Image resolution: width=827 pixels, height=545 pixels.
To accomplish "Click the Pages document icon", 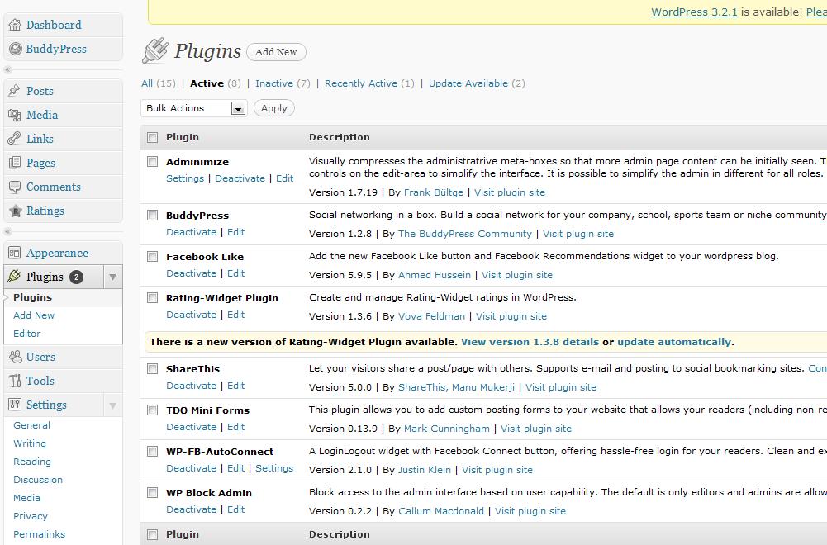I will click(x=15, y=163).
